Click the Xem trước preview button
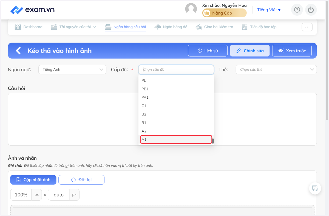The height and width of the screenshot is (216, 329). (292, 51)
